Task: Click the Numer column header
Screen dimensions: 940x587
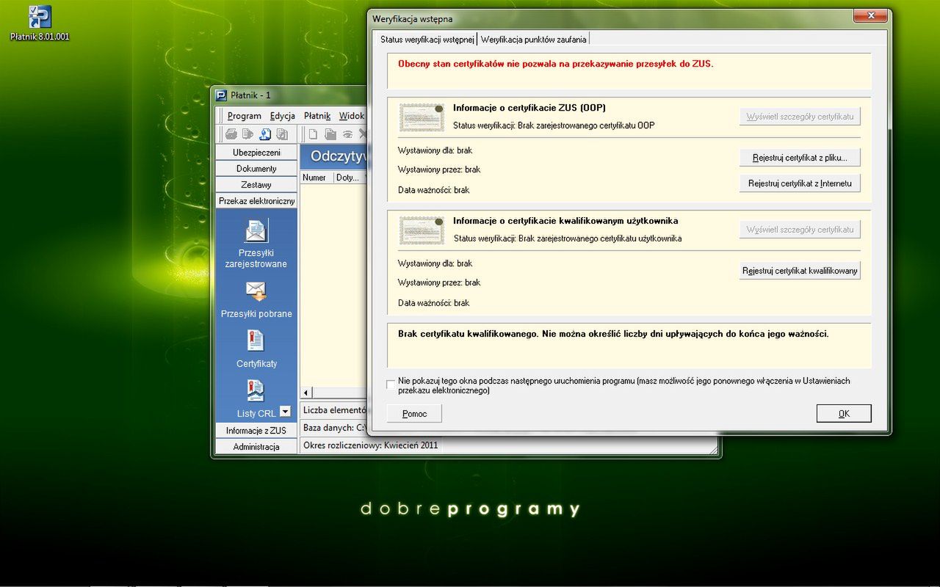Action: pyautogui.click(x=317, y=178)
